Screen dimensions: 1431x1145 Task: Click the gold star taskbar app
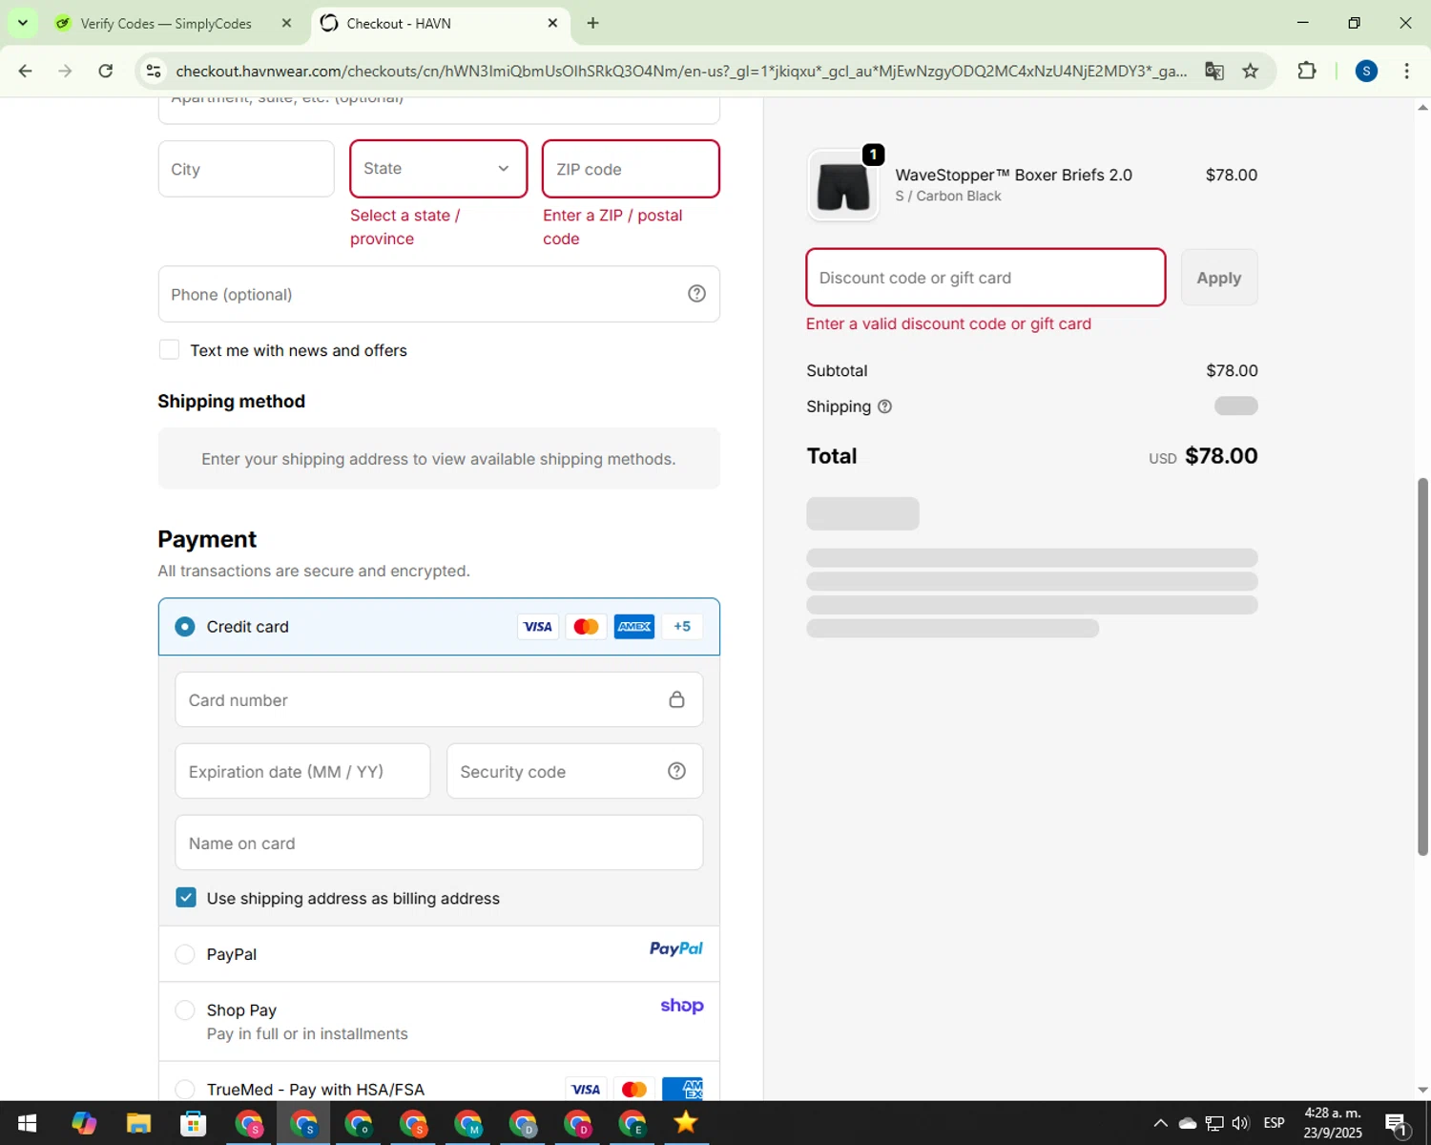click(x=686, y=1123)
